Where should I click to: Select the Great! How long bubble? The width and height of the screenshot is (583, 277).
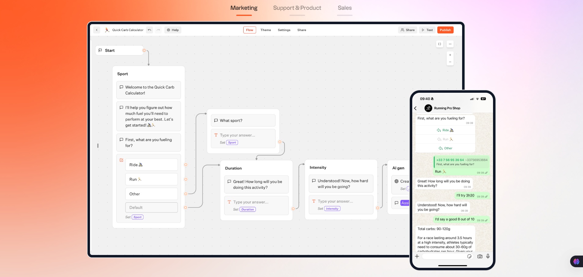[x=256, y=185]
